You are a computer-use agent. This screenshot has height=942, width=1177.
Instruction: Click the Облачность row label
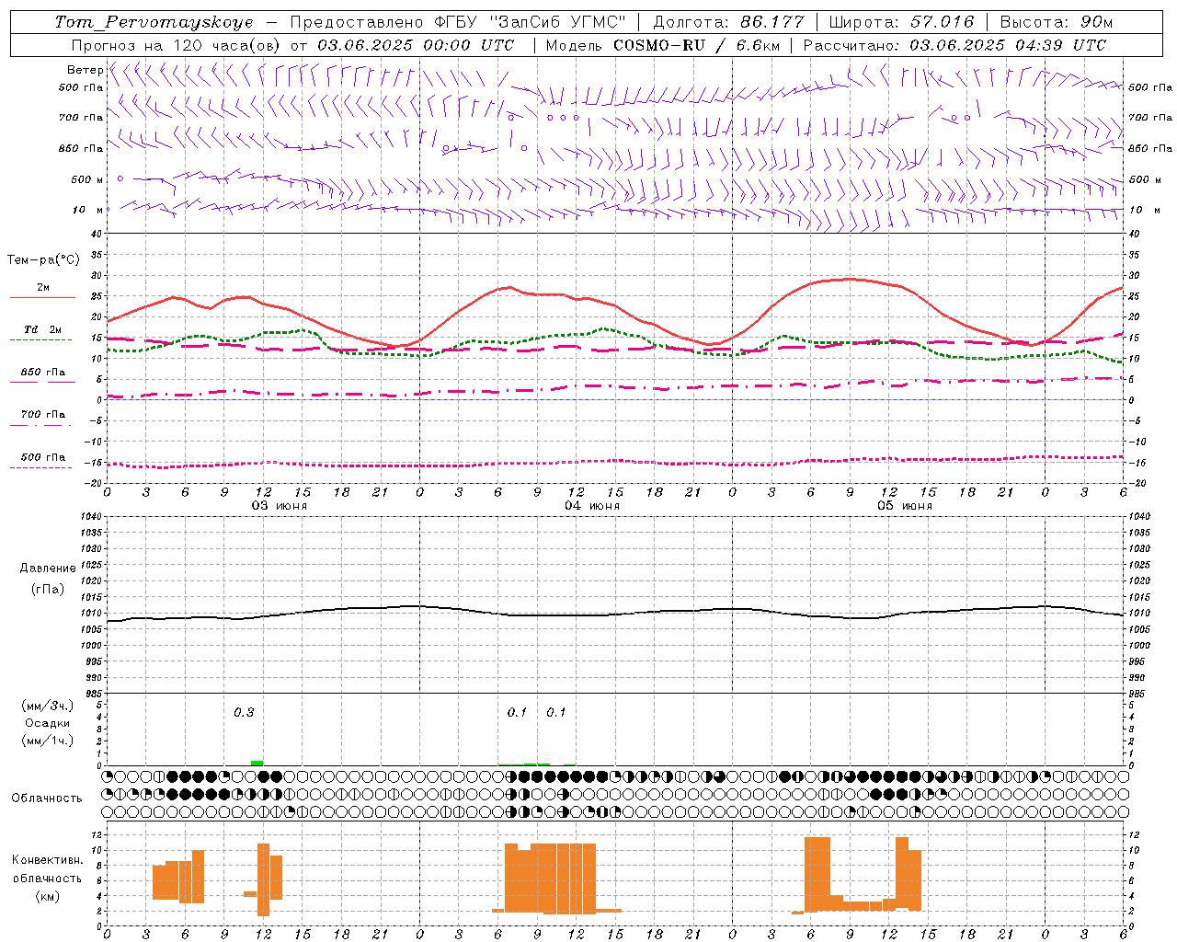[47, 798]
